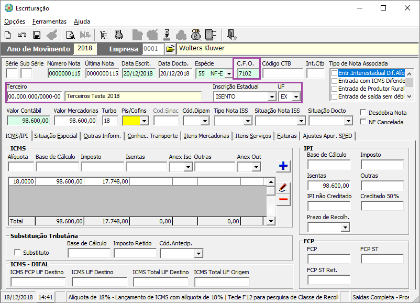Screen dimensions: 420x303
Task: Click the Escrituração application icon in title bar
Action: pos(9,8)
